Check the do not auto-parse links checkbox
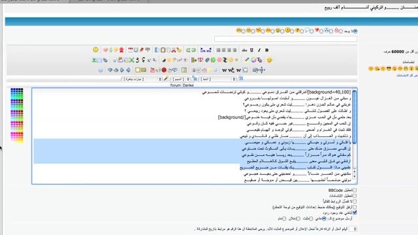The height and width of the screenshot is (235, 418). pyautogui.click(x=355, y=202)
